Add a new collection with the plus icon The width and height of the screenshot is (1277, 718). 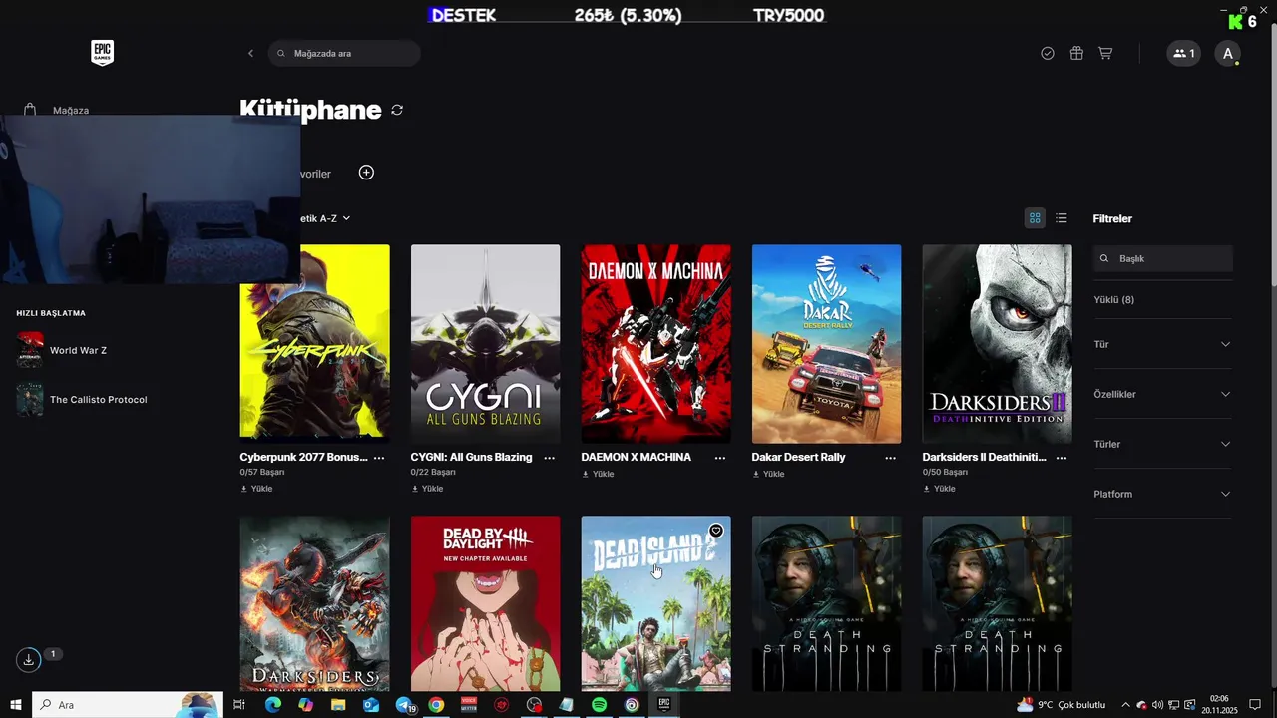click(x=366, y=173)
